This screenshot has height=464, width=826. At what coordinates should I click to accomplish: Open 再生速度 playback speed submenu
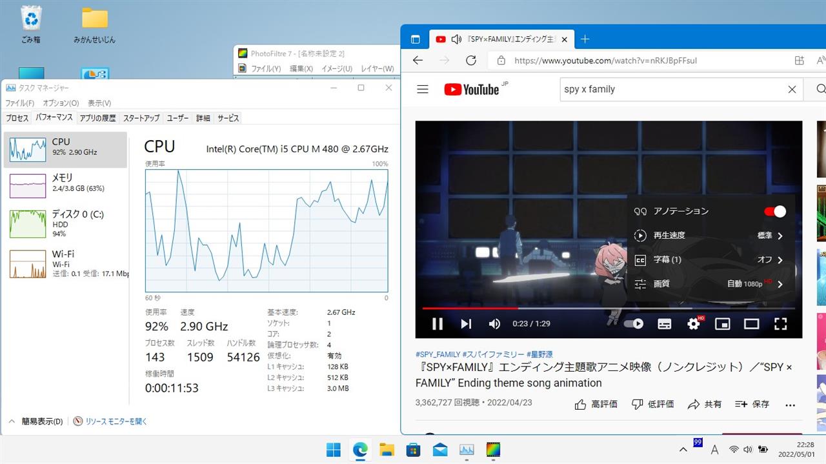710,236
